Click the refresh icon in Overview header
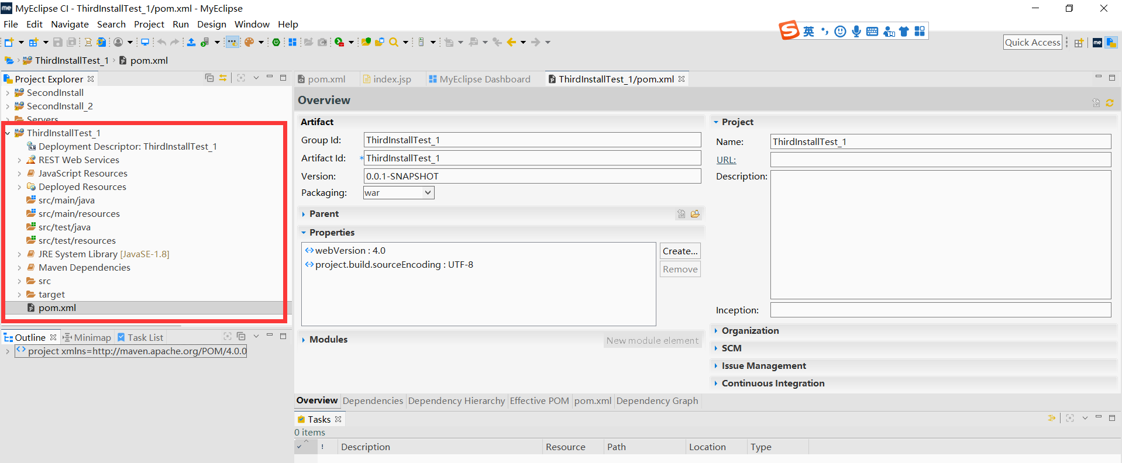 click(x=1110, y=102)
